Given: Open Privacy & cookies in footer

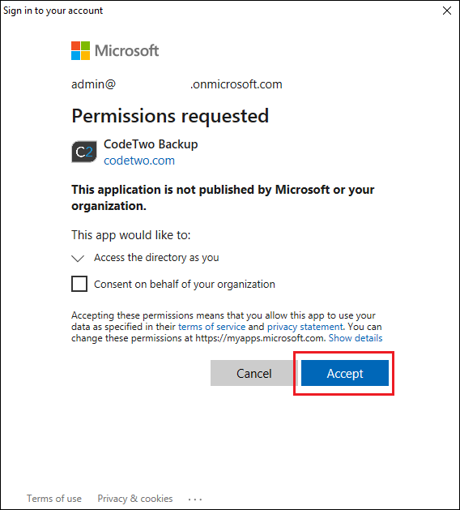Looking at the screenshot, I should coord(135,499).
